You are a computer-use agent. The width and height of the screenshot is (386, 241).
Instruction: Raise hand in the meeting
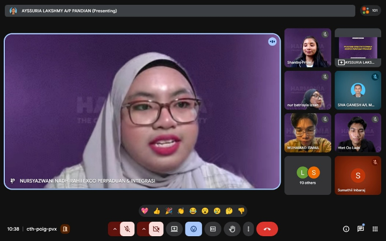pyautogui.click(x=232, y=229)
